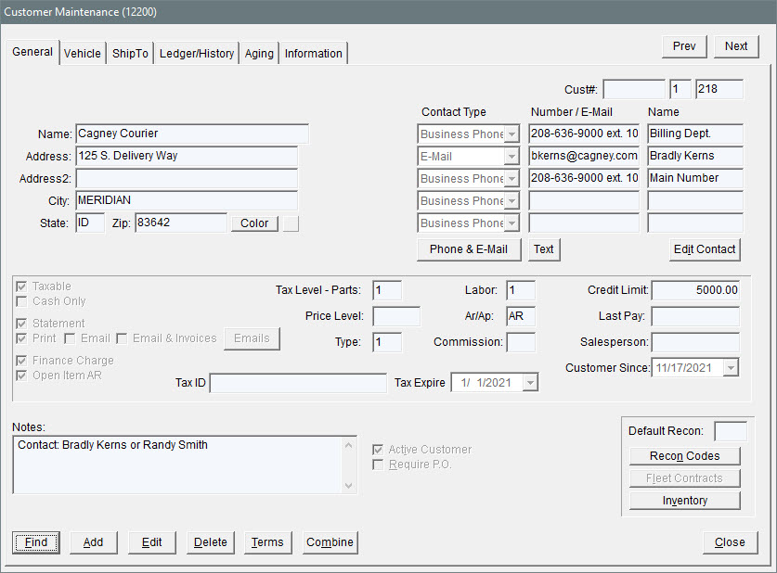Toggle the Active Customer checkbox

378,450
